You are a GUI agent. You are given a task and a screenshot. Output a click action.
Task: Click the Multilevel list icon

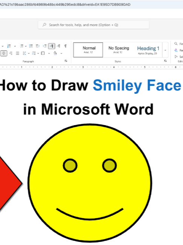pos(21,46)
